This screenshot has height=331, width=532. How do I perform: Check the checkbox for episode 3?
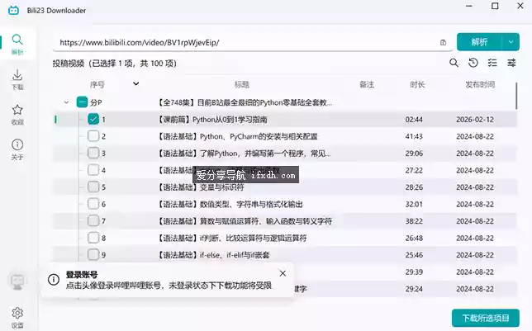tap(93, 153)
